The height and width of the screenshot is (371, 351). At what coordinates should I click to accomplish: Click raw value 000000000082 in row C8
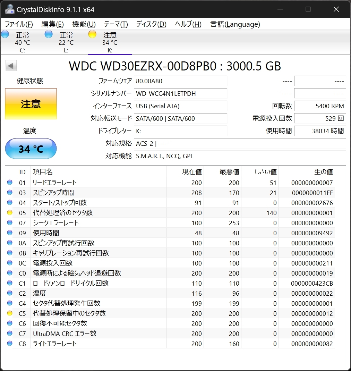312,344
